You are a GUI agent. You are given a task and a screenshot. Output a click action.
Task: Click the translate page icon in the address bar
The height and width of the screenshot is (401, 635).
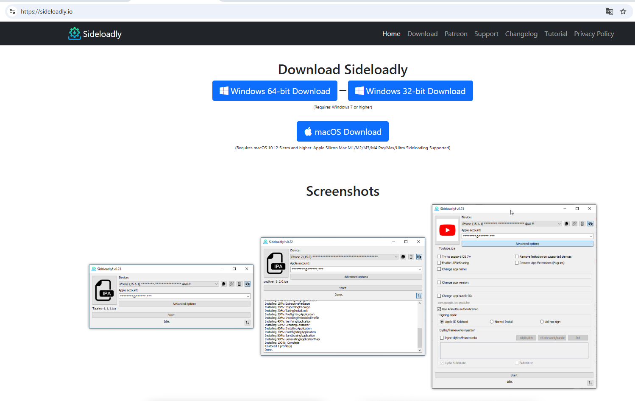point(610,11)
